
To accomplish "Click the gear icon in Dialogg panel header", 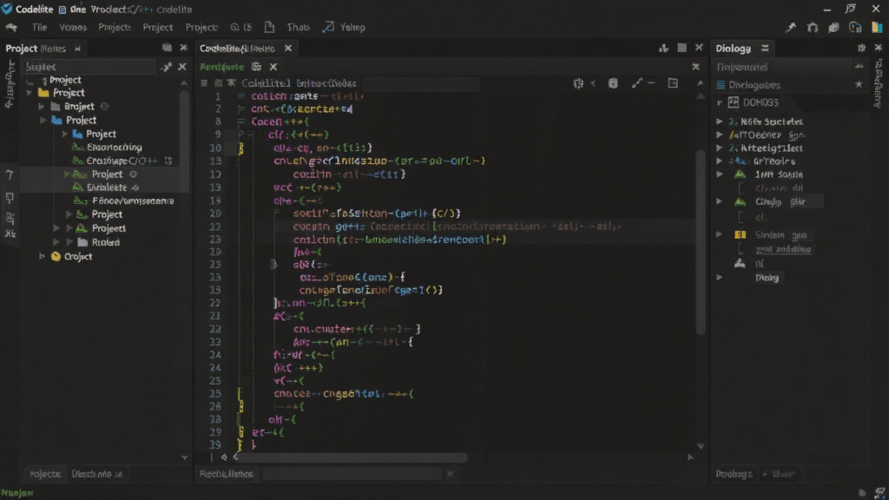I will point(861,49).
